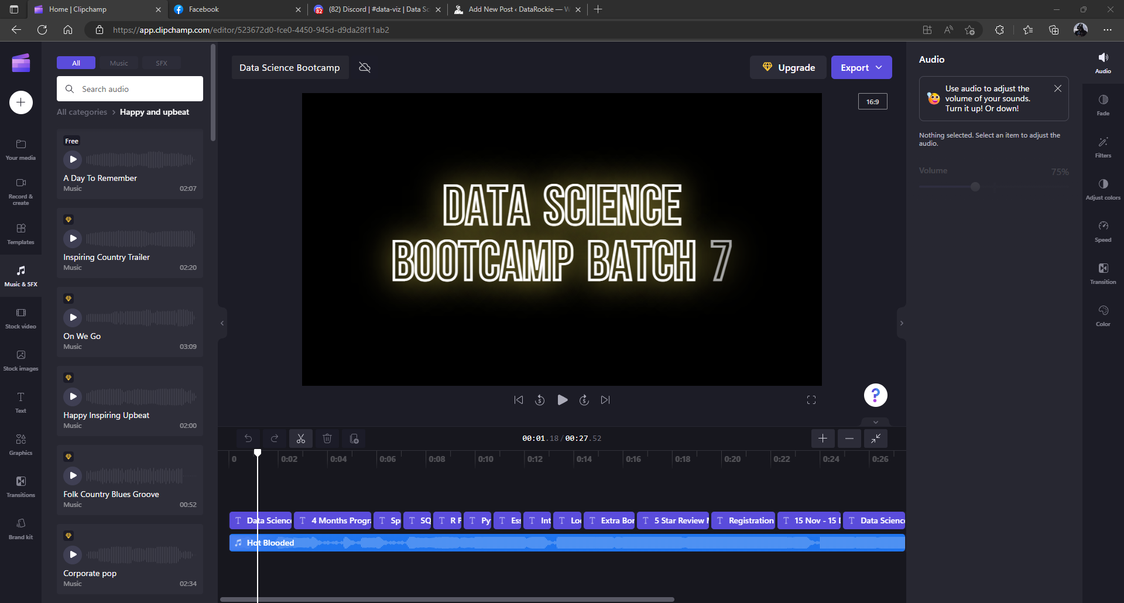Screen dimensions: 1124x603
Task: Dismiss the audio volume tip
Action: 1057,88
